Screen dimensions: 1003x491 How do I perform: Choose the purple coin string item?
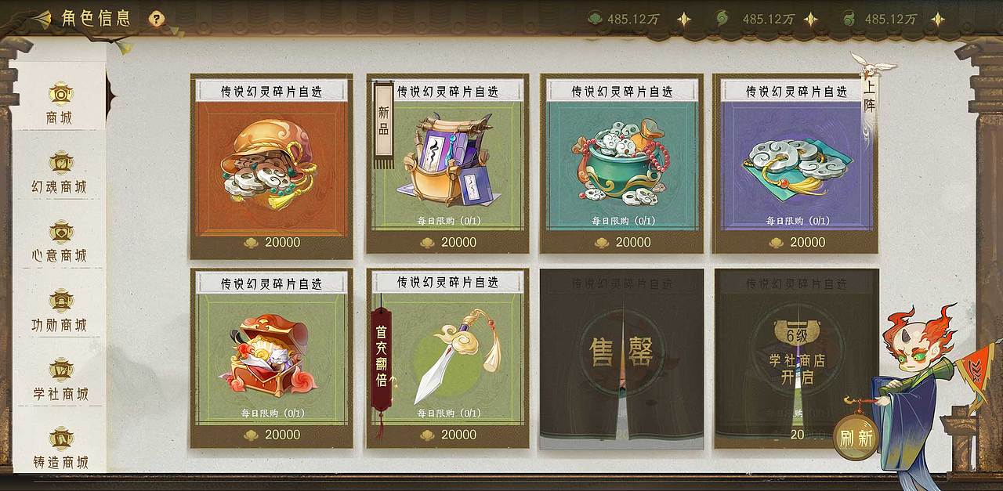point(795,164)
